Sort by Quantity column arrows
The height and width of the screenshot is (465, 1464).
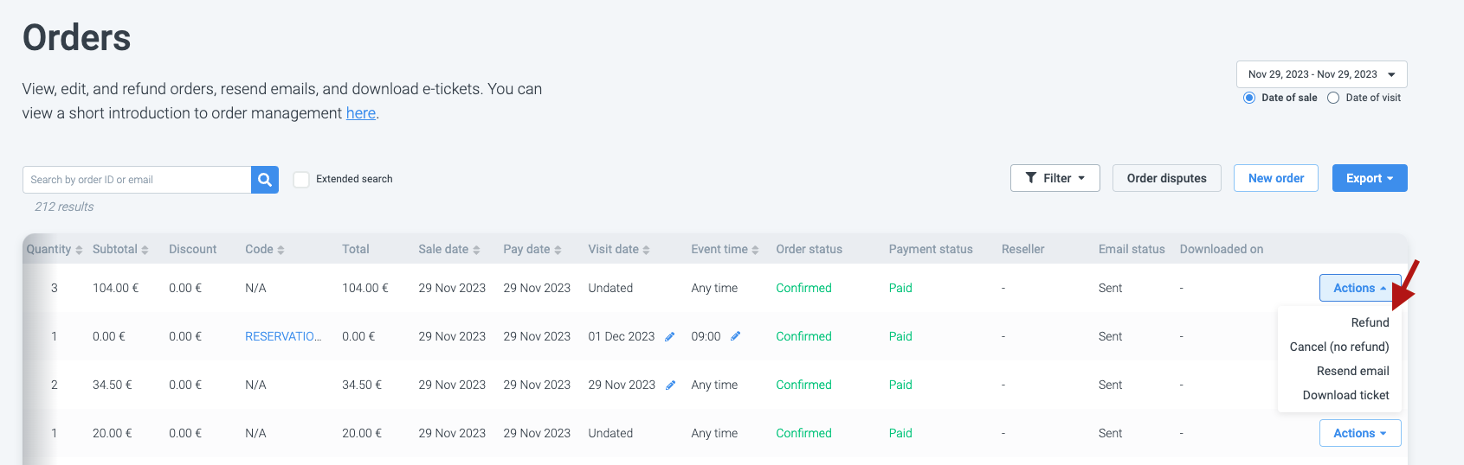79,250
